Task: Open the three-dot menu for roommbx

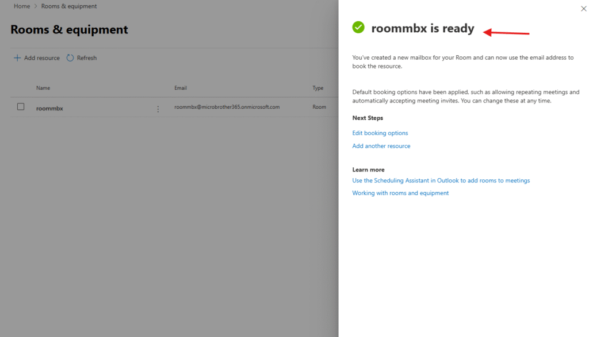Action: [x=158, y=109]
